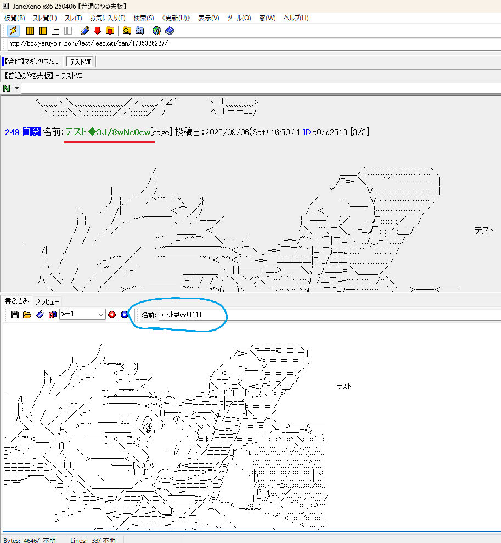Image resolution: width=501 pixels, height=543 pixels.
Task: Click the blue help book icon
Action: tap(170, 31)
